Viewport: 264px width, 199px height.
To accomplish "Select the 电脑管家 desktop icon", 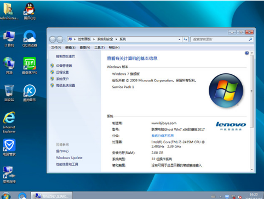I will (9, 148).
